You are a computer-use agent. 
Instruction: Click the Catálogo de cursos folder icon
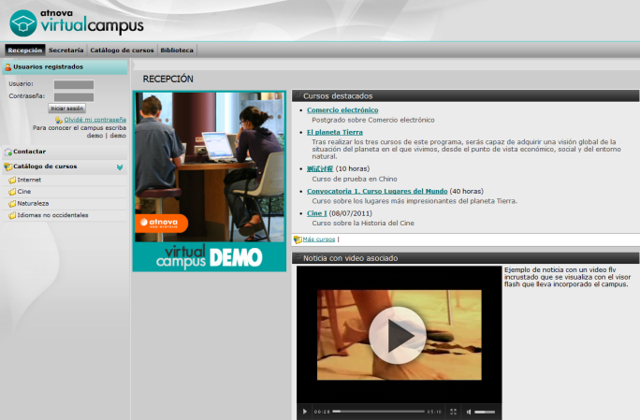pyautogui.click(x=7, y=167)
